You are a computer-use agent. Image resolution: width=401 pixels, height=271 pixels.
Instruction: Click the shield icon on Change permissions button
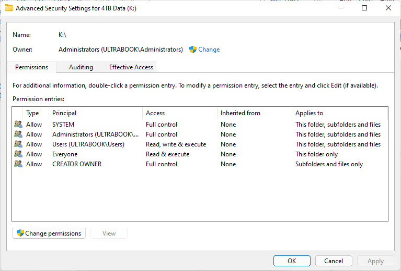pos(20,233)
